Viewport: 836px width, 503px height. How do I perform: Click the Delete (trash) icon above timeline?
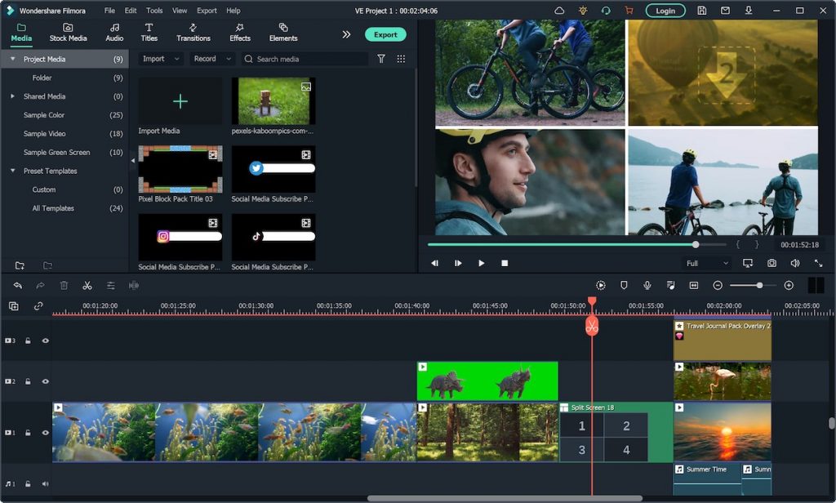coord(64,286)
